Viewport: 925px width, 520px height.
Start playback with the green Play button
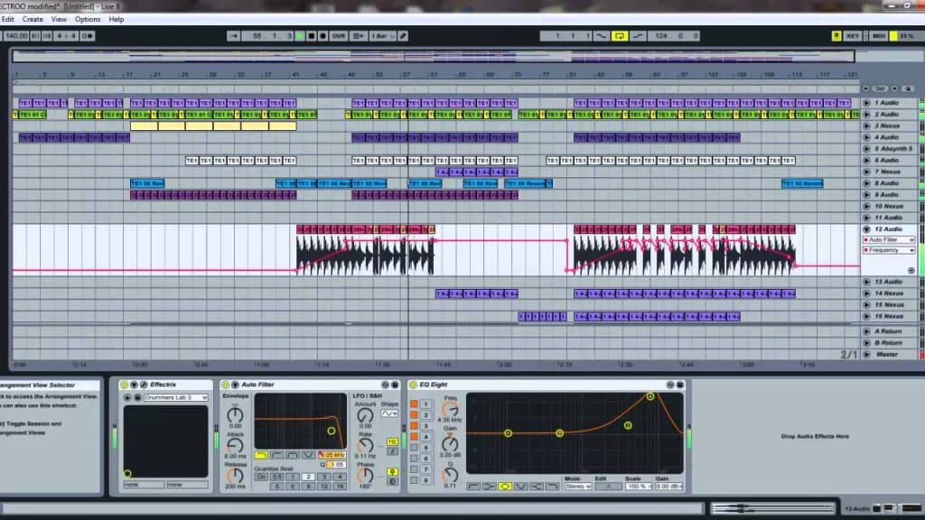click(300, 36)
